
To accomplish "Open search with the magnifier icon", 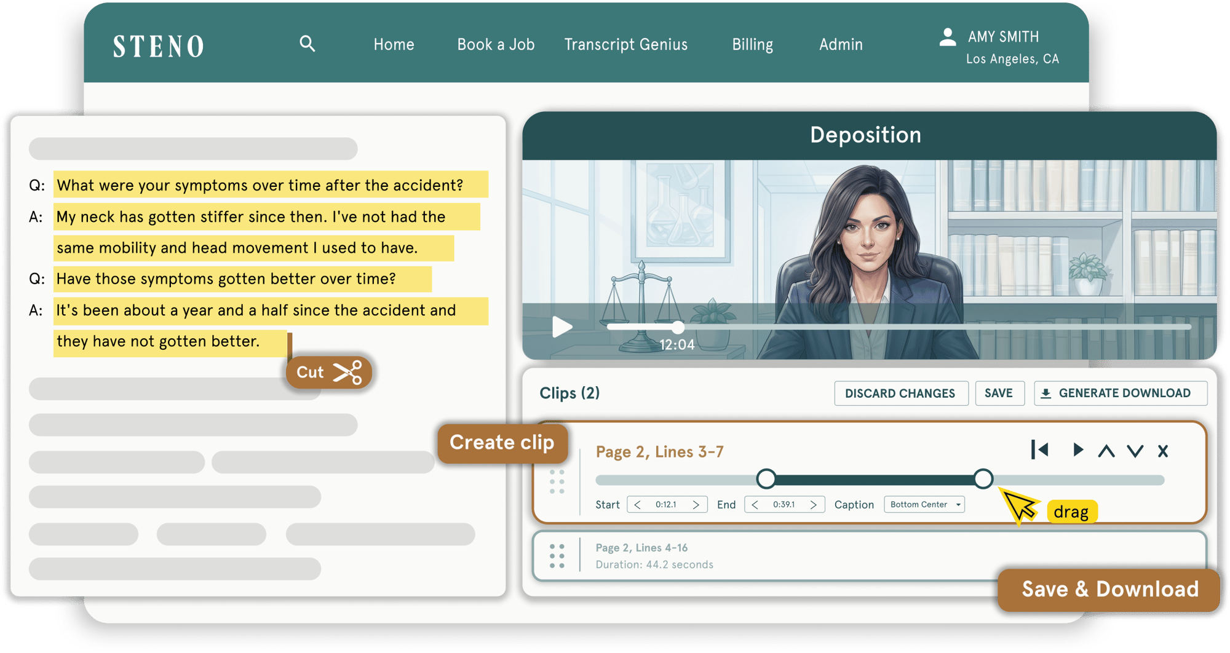I will (307, 44).
